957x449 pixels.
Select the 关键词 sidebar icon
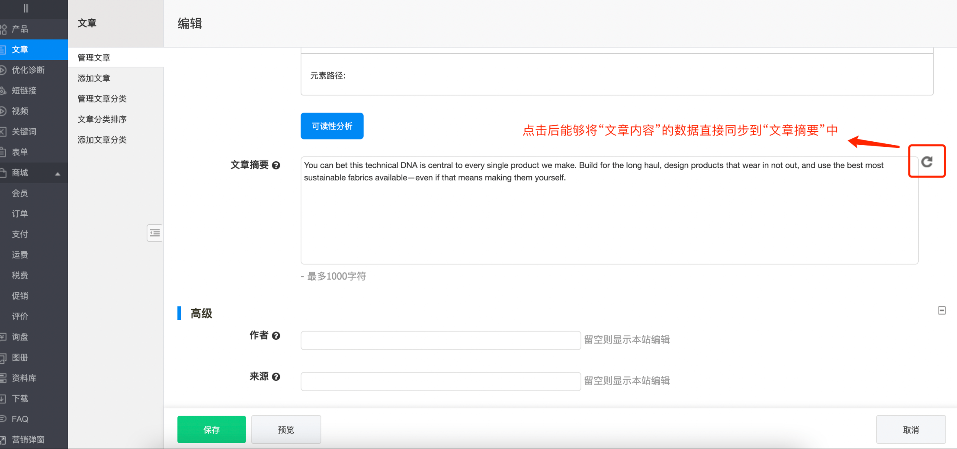[x=24, y=131]
